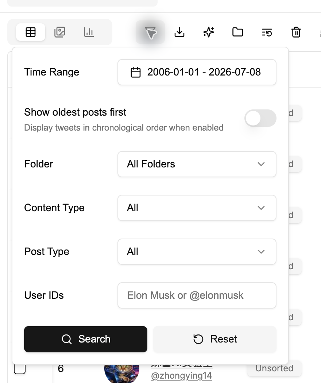This screenshot has height=383, width=321.
Task: Click the Unsorted folder tag on row 6
Action: click(x=274, y=368)
